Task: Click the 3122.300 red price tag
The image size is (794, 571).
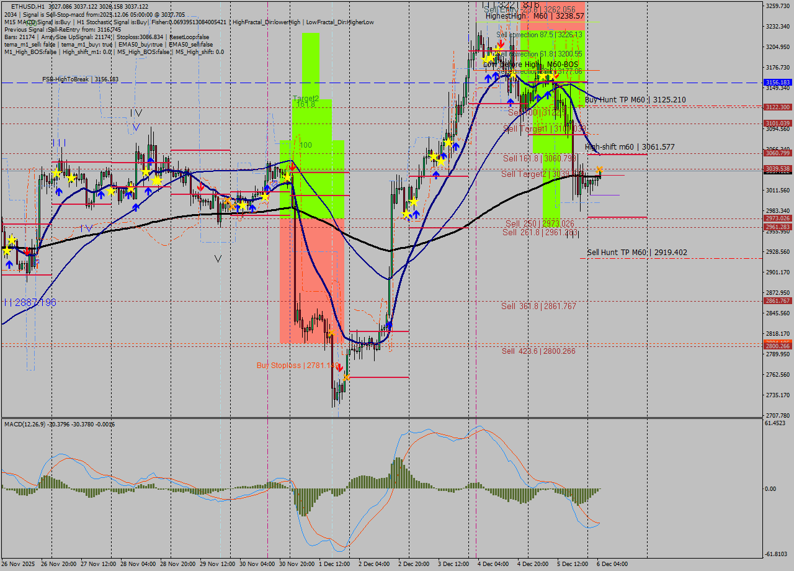Action: click(x=777, y=107)
